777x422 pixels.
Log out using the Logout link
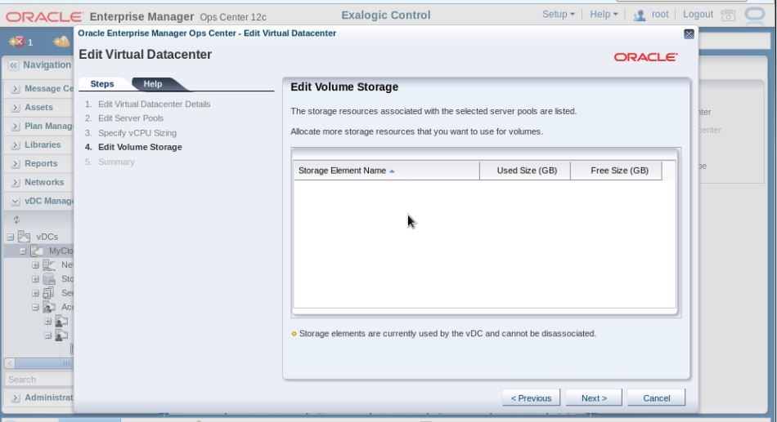(x=698, y=15)
